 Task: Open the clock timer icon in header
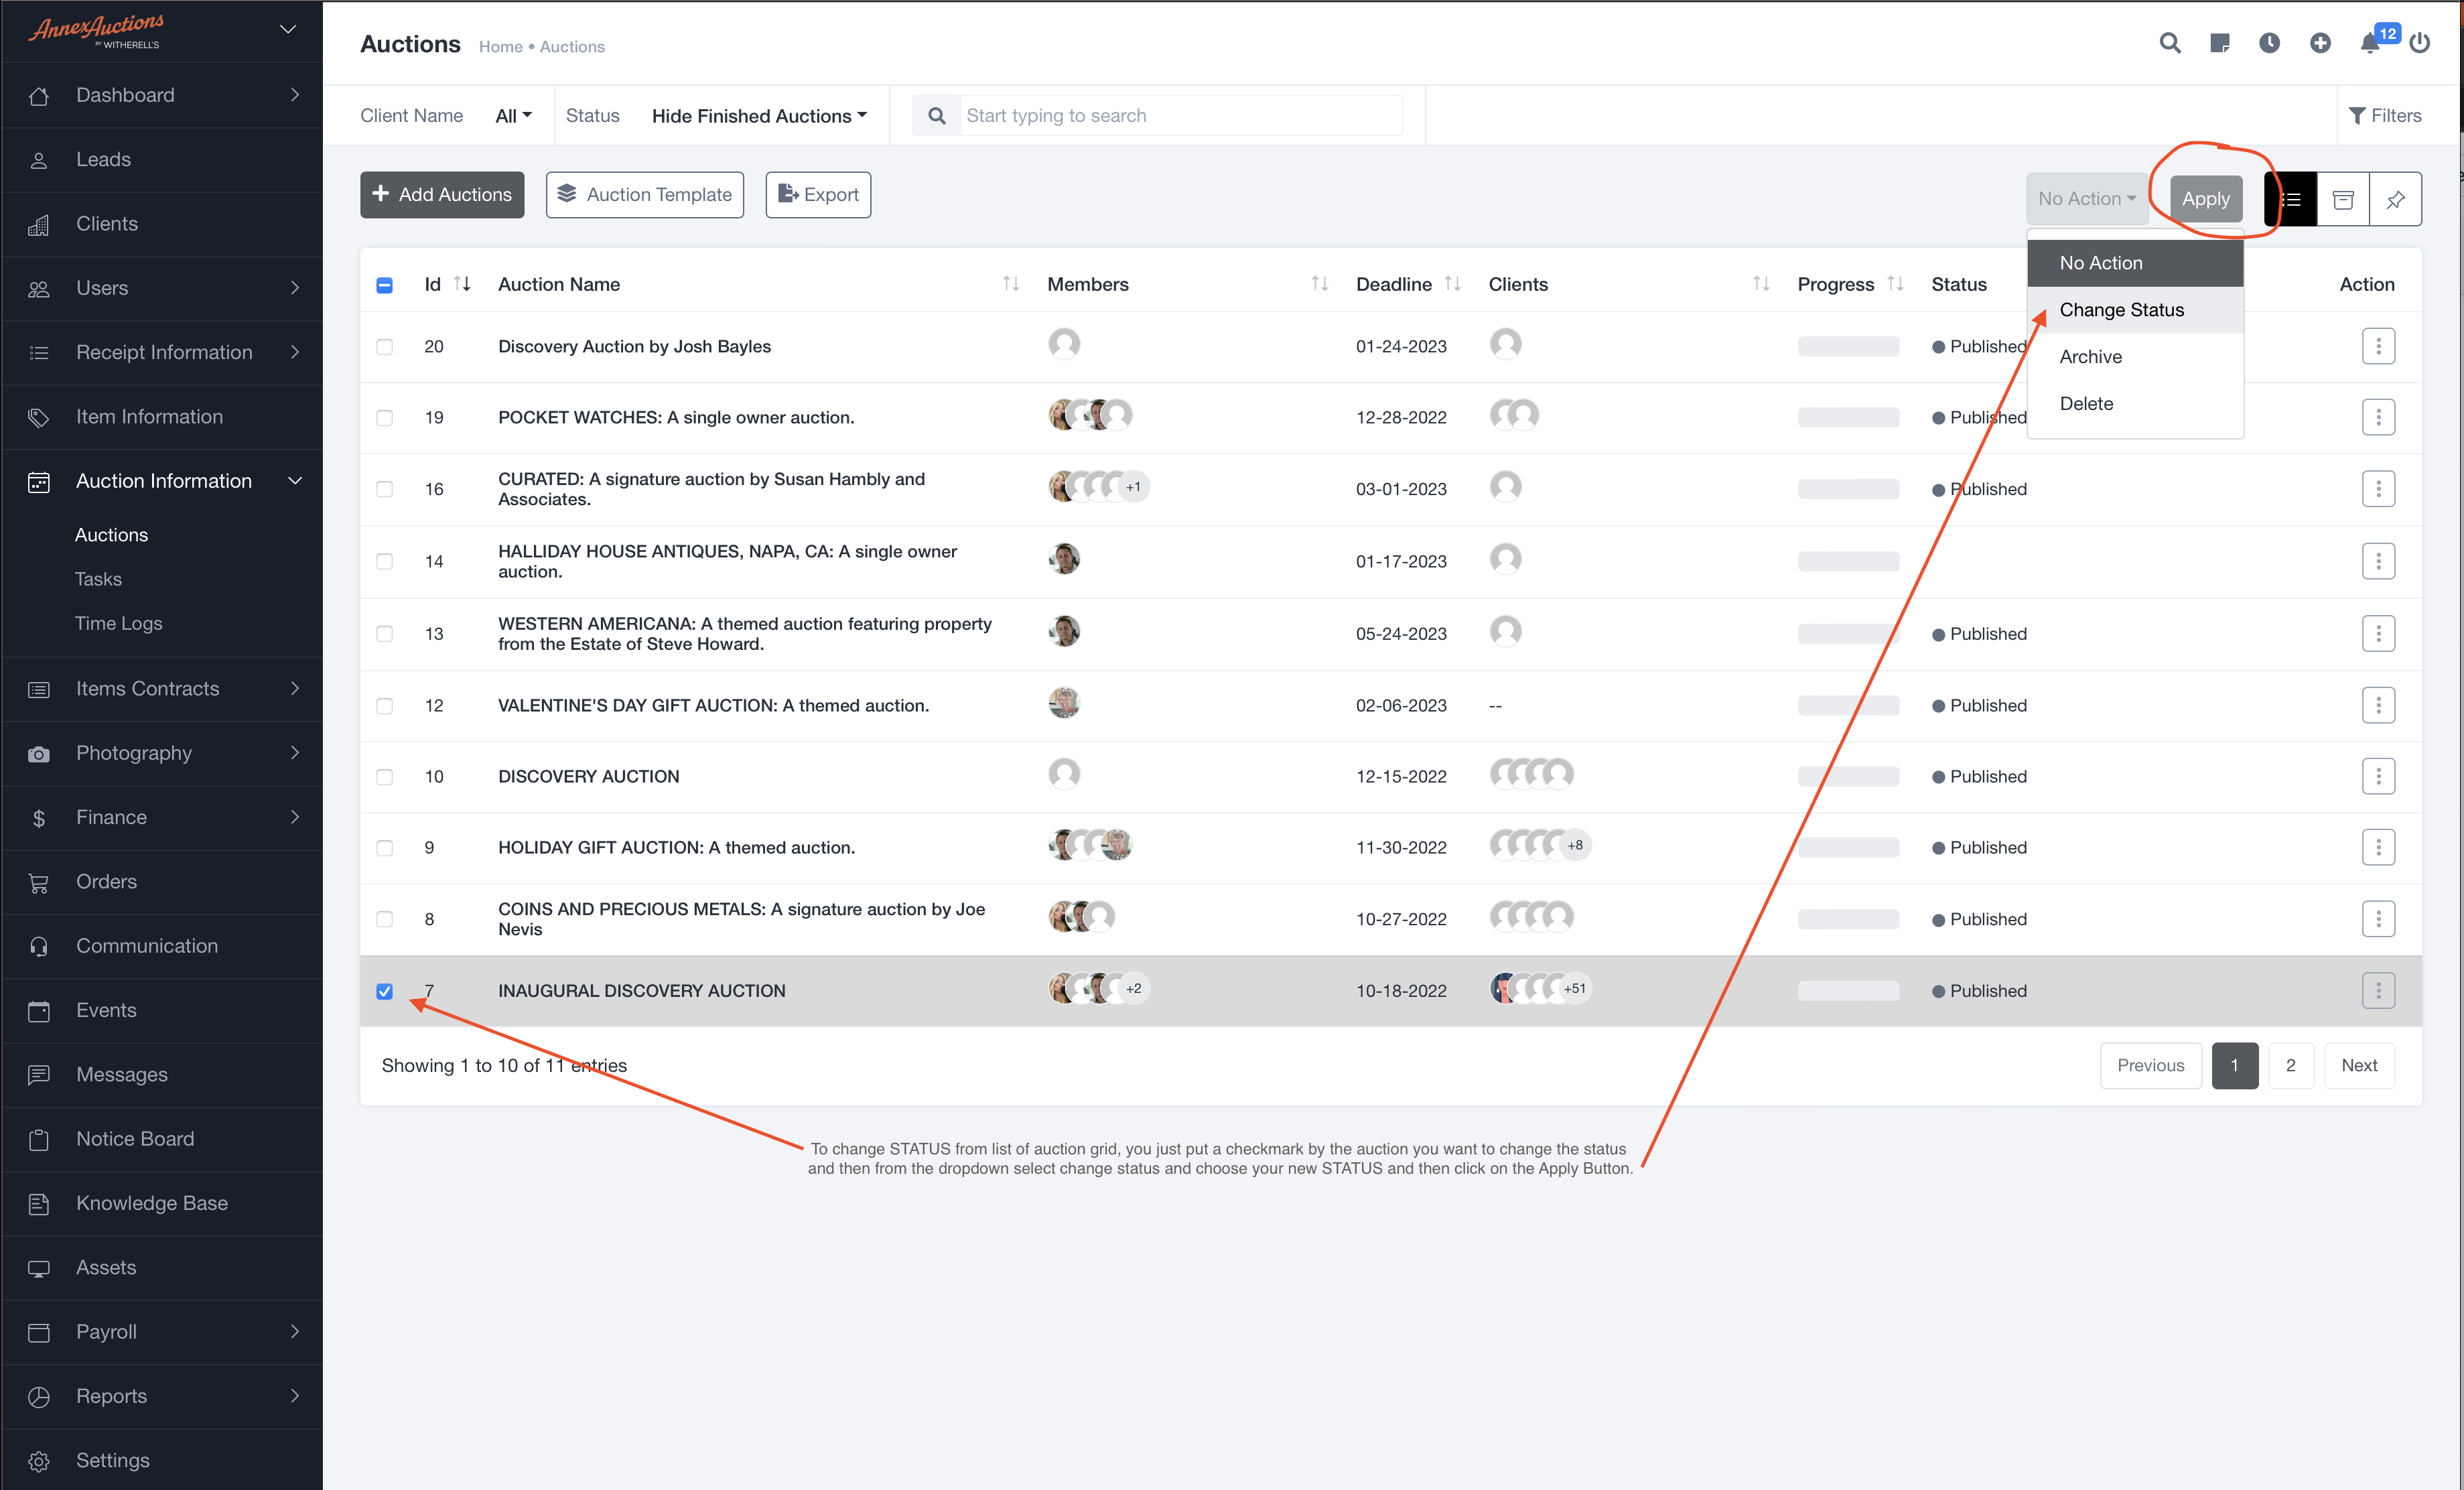pyautogui.click(x=2269, y=43)
